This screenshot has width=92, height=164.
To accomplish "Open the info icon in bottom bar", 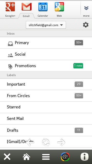I will tap(85, 157).
